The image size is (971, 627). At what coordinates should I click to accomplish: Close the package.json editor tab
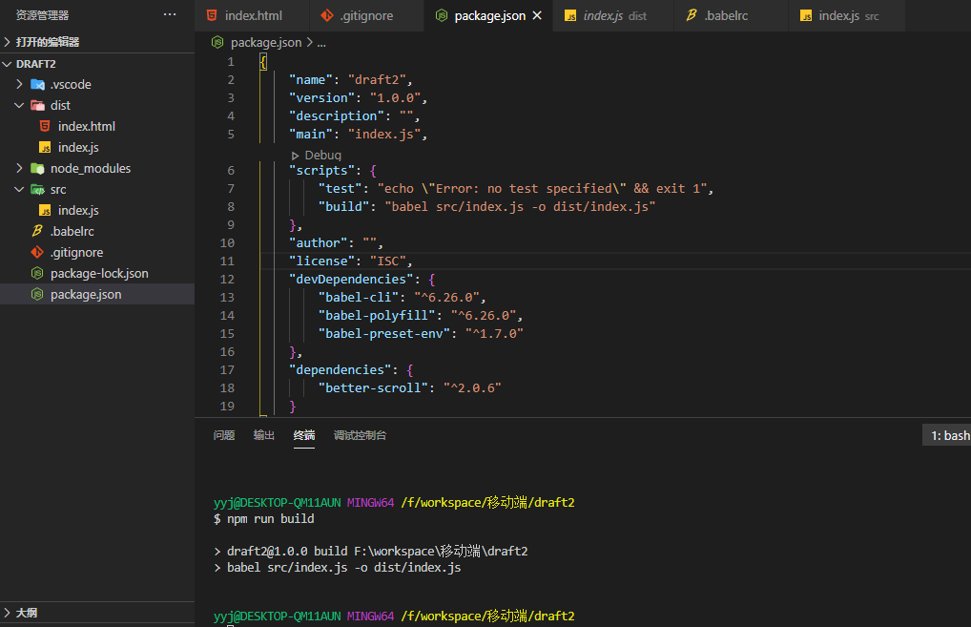pos(537,15)
